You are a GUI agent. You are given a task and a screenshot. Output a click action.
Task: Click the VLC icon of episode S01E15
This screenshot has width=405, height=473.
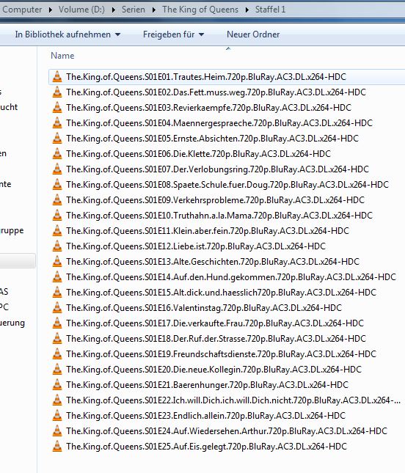point(57,293)
